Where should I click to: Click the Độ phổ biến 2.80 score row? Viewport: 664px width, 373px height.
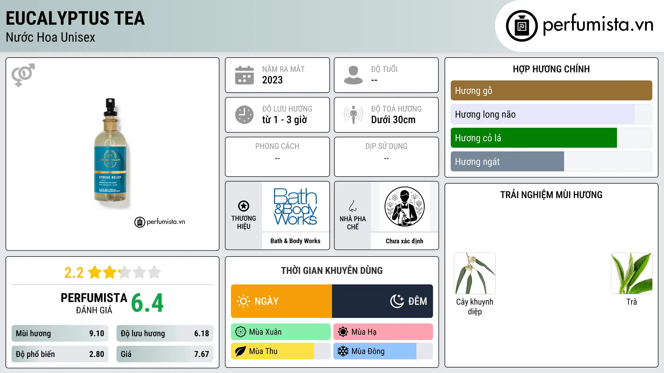point(60,354)
